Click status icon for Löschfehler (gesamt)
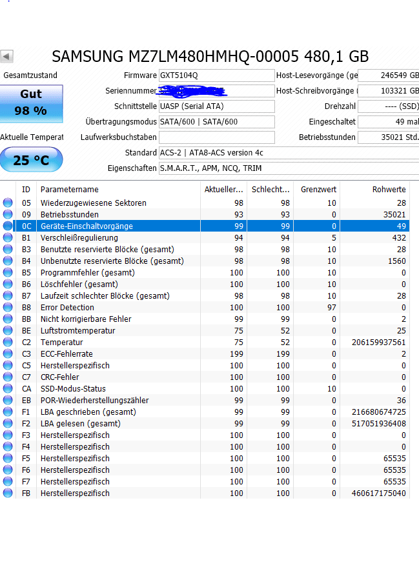The width and height of the screenshot is (419, 567). 8,284
